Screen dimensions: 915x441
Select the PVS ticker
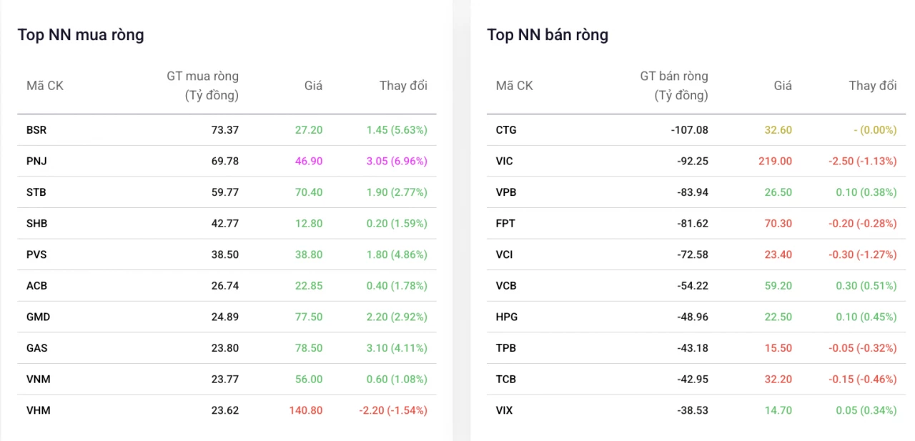click(36, 254)
